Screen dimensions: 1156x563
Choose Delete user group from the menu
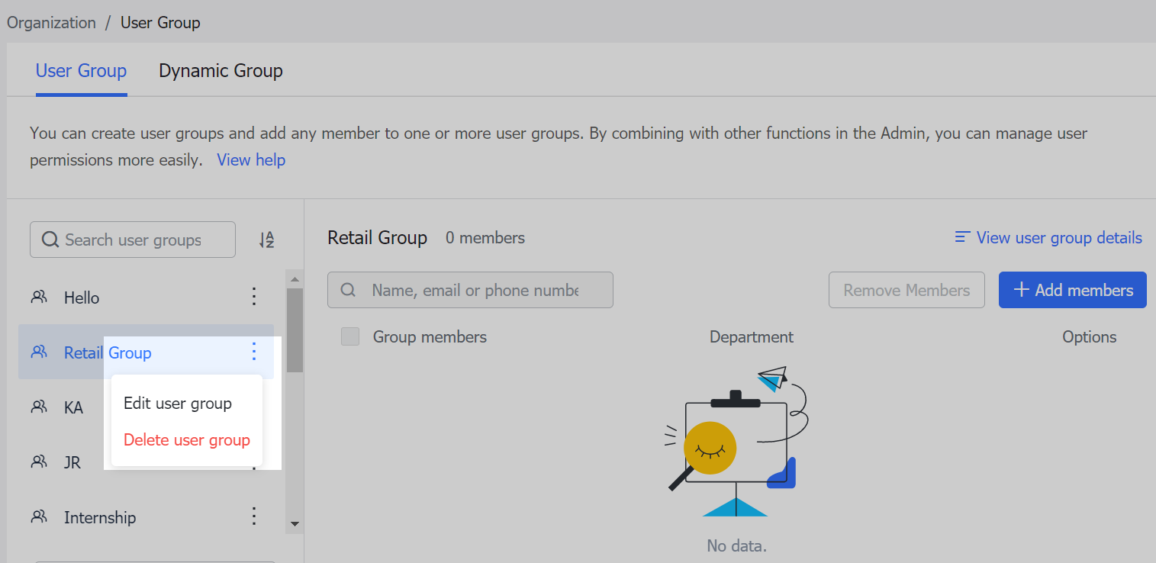coord(186,439)
